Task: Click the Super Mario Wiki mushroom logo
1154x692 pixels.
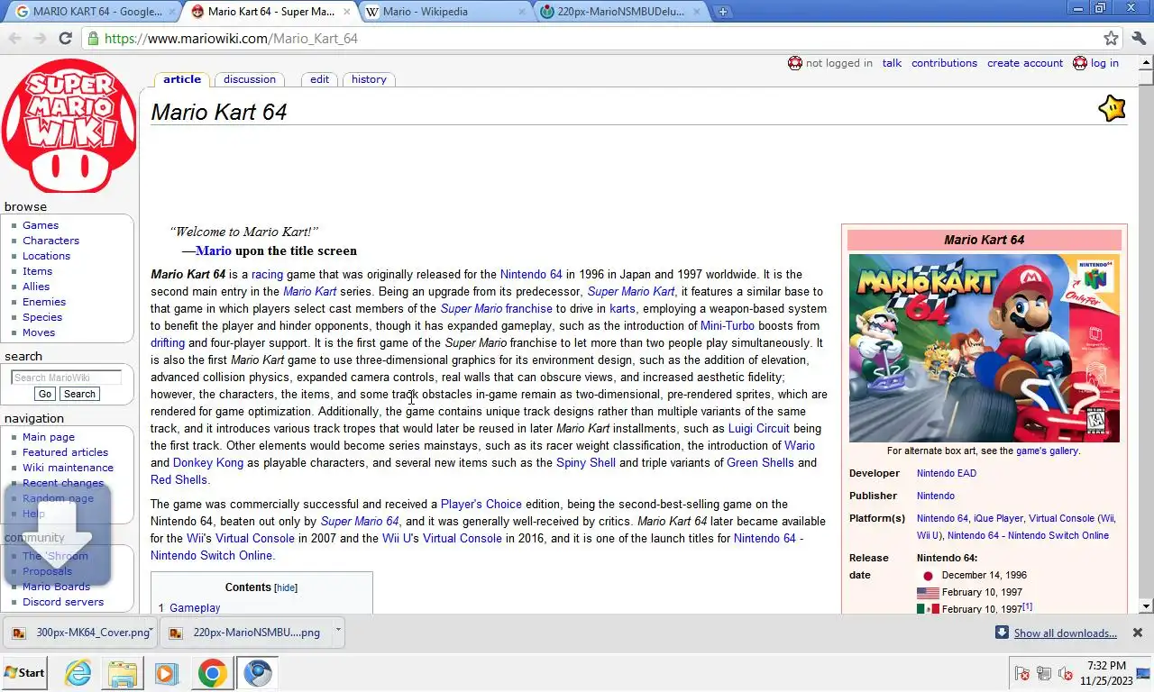Action: [x=69, y=125]
